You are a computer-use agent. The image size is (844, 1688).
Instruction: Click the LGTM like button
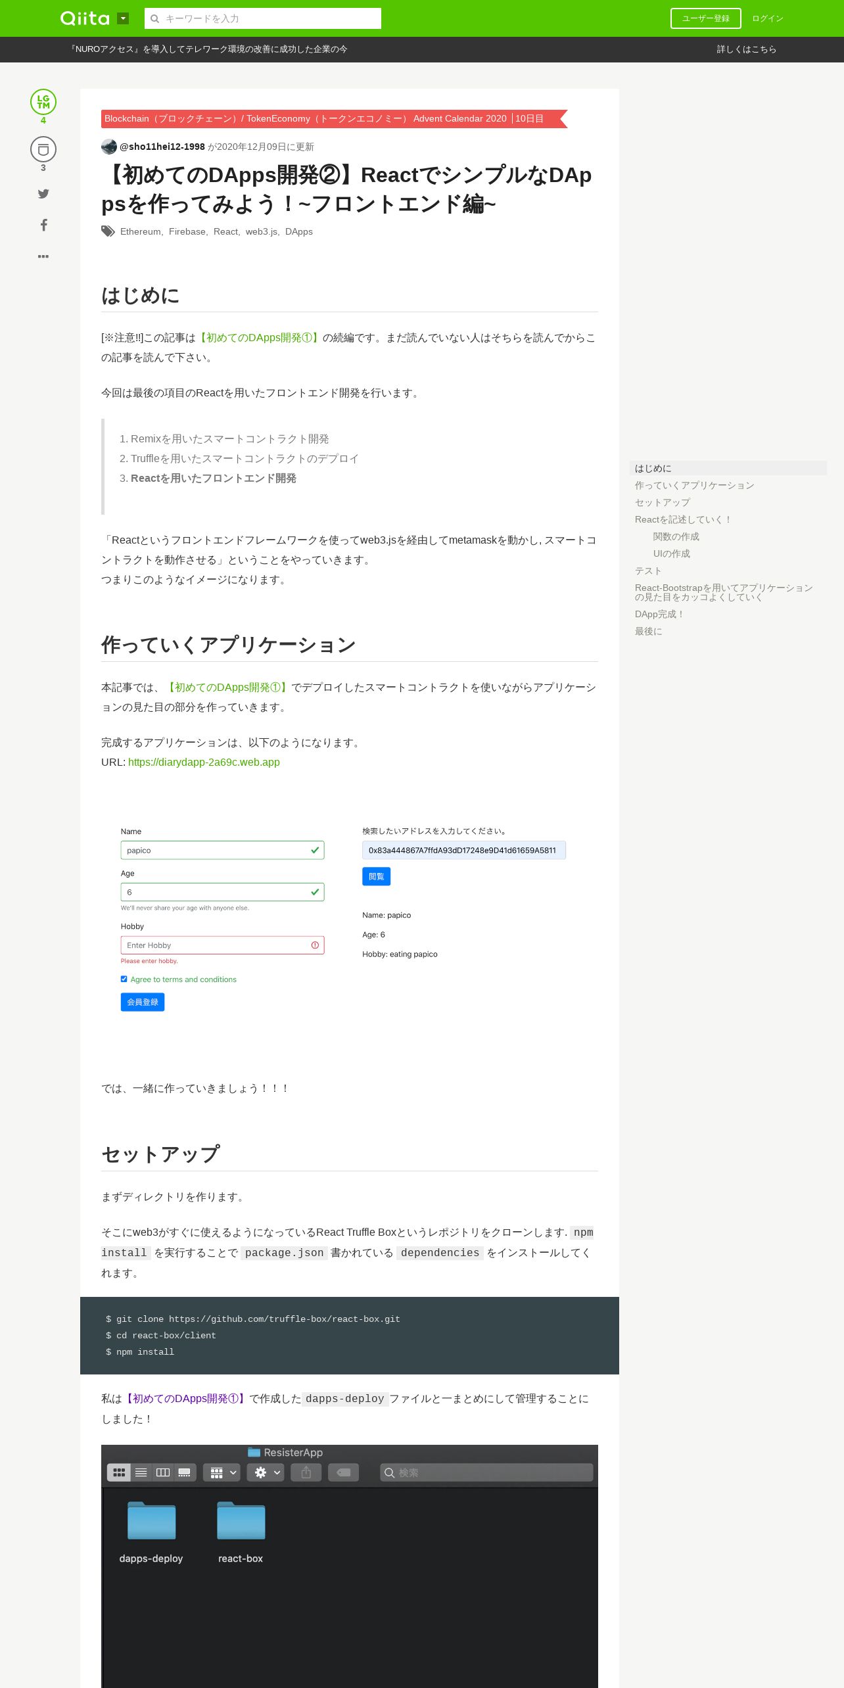43,102
